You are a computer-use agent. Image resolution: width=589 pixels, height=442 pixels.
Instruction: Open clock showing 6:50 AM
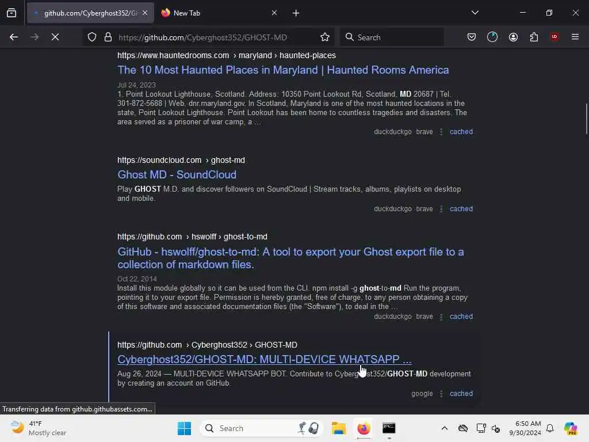[525, 428]
